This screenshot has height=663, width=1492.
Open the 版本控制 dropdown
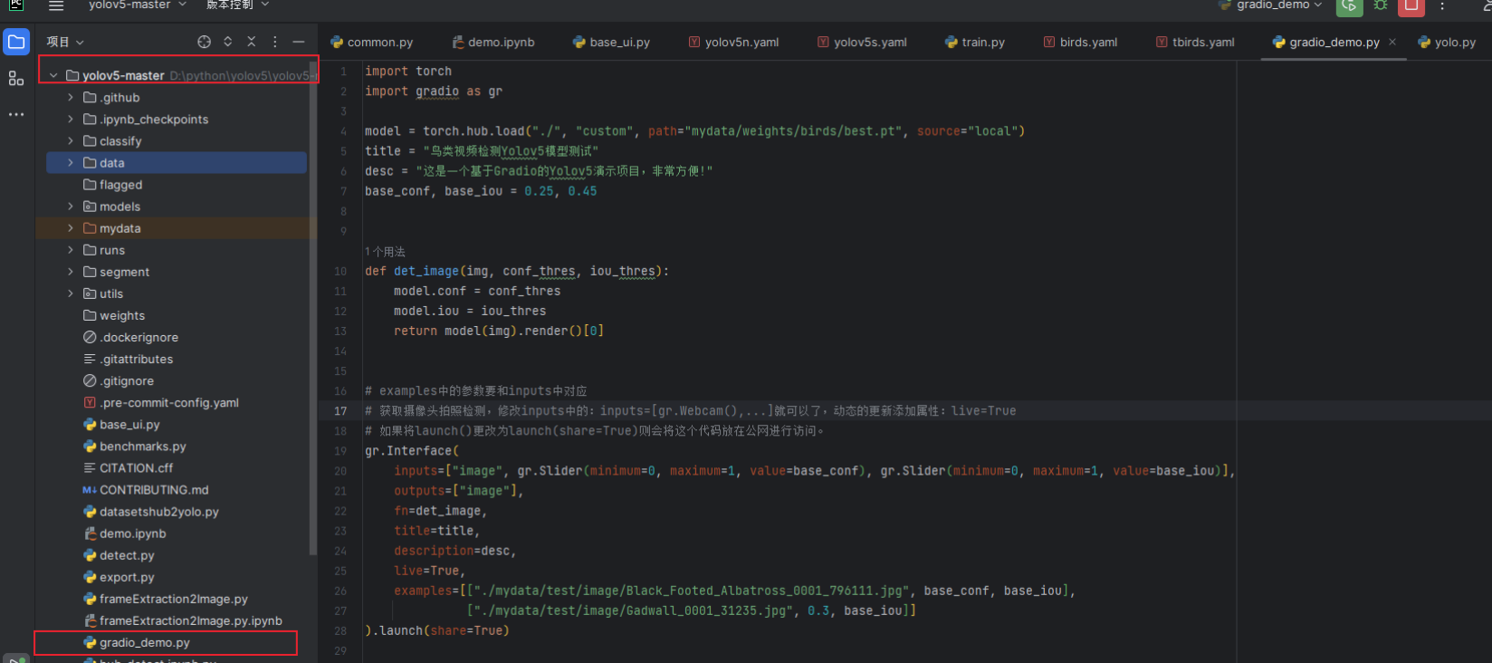(x=238, y=5)
